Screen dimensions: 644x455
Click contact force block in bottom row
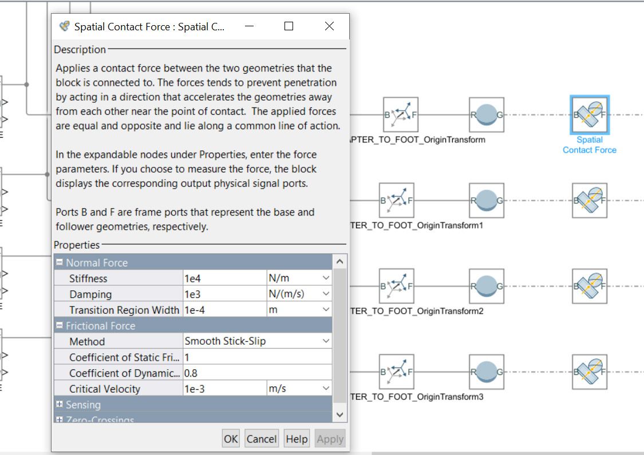pyautogui.click(x=590, y=372)
